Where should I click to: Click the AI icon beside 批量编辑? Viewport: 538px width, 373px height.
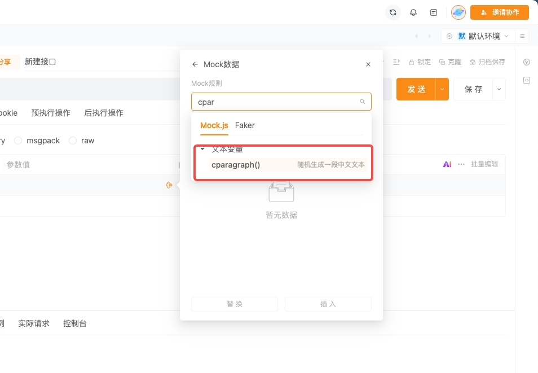coord(447,164)
